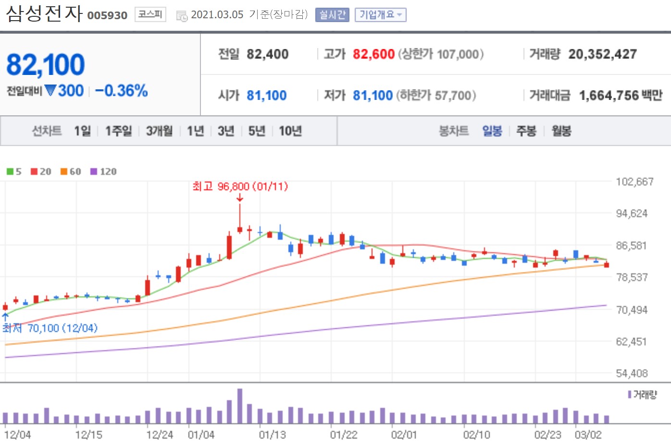Image resolution: width=671 pixels, height=441 pixels.
Task: Click the green 5-day moving average legend swatch
Action: coord(10,171)
